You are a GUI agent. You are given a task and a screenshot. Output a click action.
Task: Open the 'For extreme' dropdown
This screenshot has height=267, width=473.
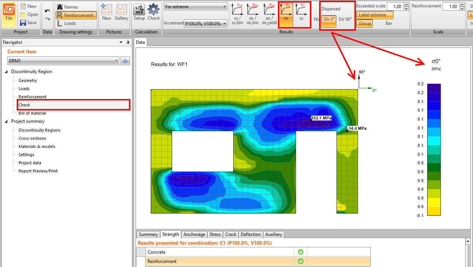195,7
